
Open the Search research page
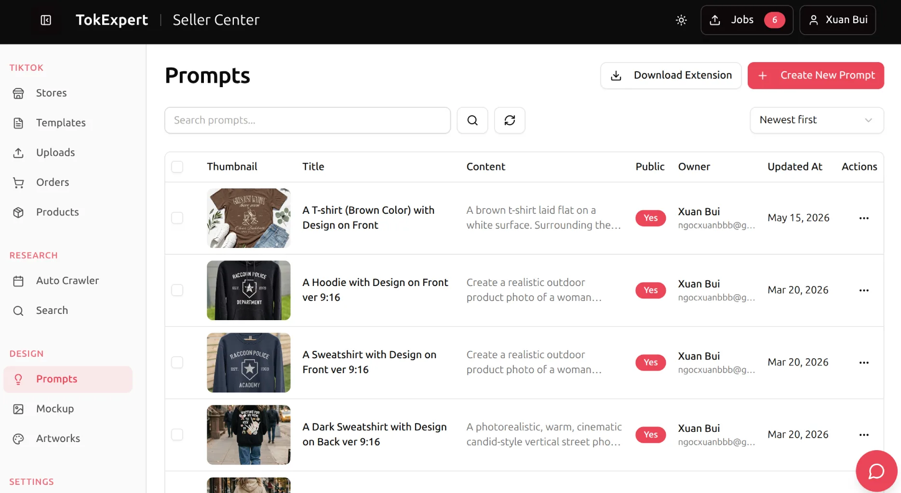(68, 311)
